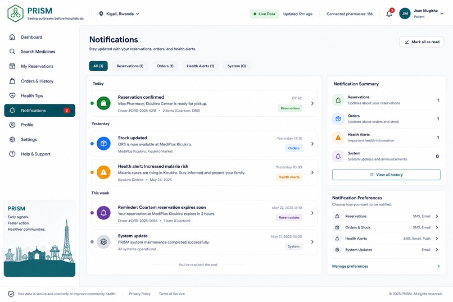Viewport: 453px width, 302px height.
Task: Click the Settings gear icon in sidebar
Action: point(12,139)
